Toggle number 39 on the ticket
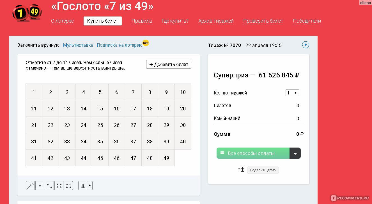The image size is (372, 204). tap(166, 141)
